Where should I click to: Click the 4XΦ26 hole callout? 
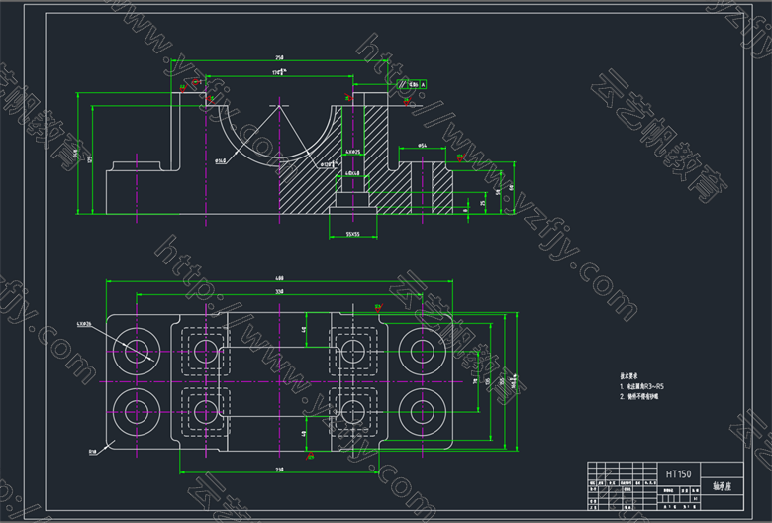coord(84,324)
